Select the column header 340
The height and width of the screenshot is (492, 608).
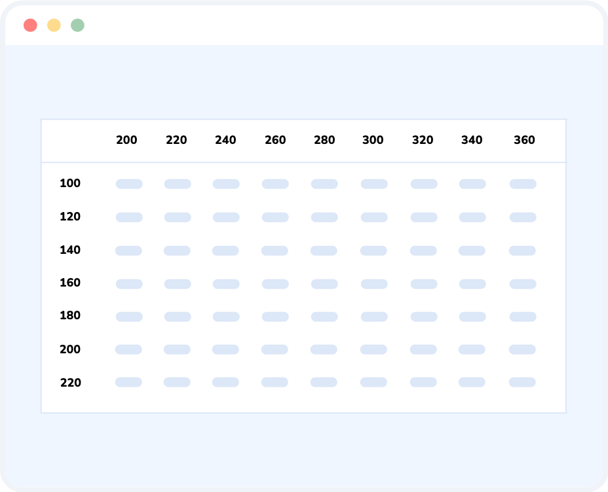point(472,140)
